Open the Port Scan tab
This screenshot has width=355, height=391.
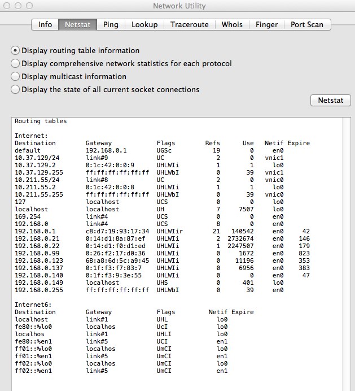tap(307, 24)
